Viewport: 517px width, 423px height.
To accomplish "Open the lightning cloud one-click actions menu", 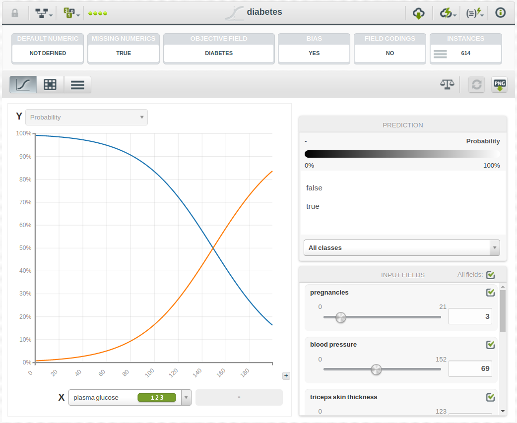I will click(448, 13).
